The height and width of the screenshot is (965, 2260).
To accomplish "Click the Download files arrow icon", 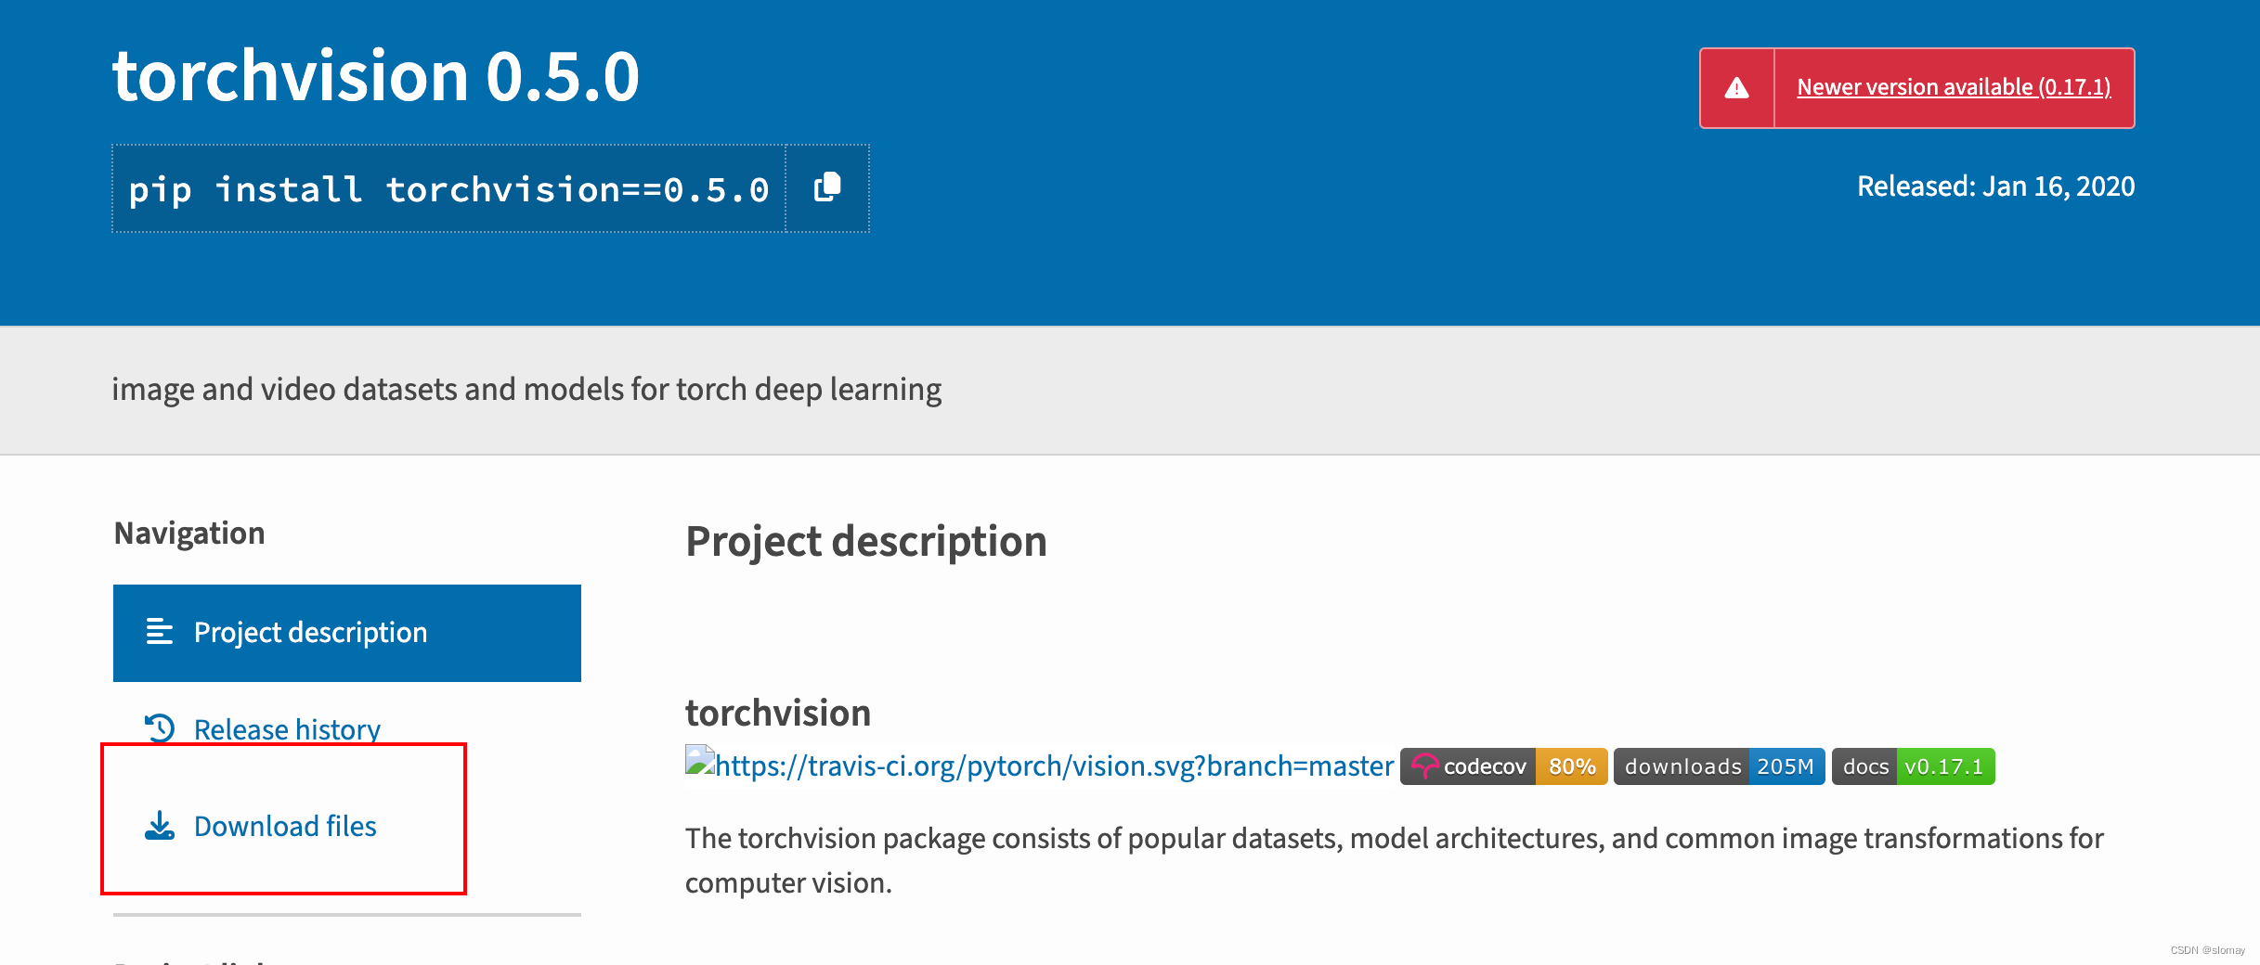I will click(159, 827).
